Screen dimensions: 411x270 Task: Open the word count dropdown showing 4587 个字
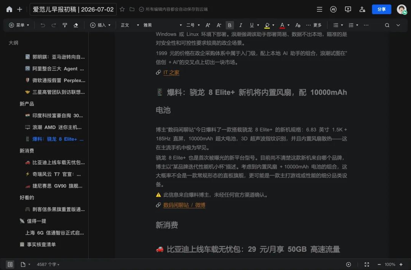point(48,265)
